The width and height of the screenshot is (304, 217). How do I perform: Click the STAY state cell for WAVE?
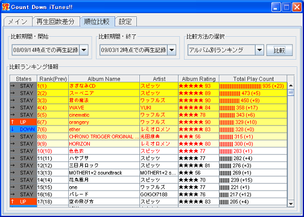(x=24, y=108)
